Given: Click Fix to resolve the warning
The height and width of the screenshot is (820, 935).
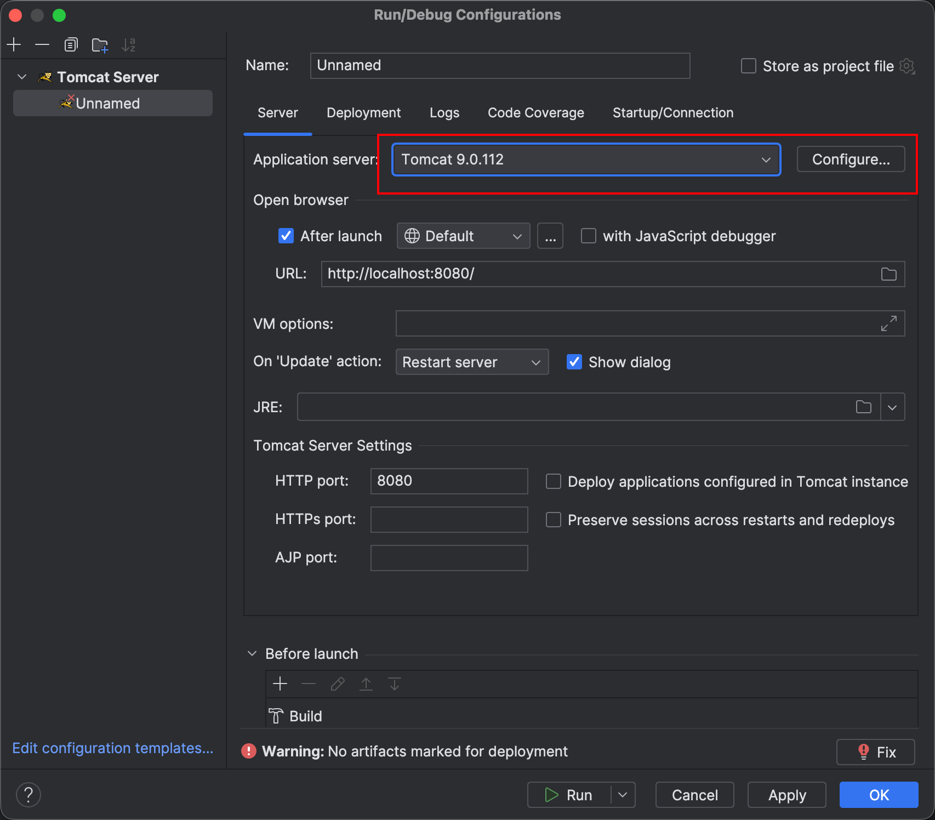Looking at the screenshot, I should tap(876, 752).
